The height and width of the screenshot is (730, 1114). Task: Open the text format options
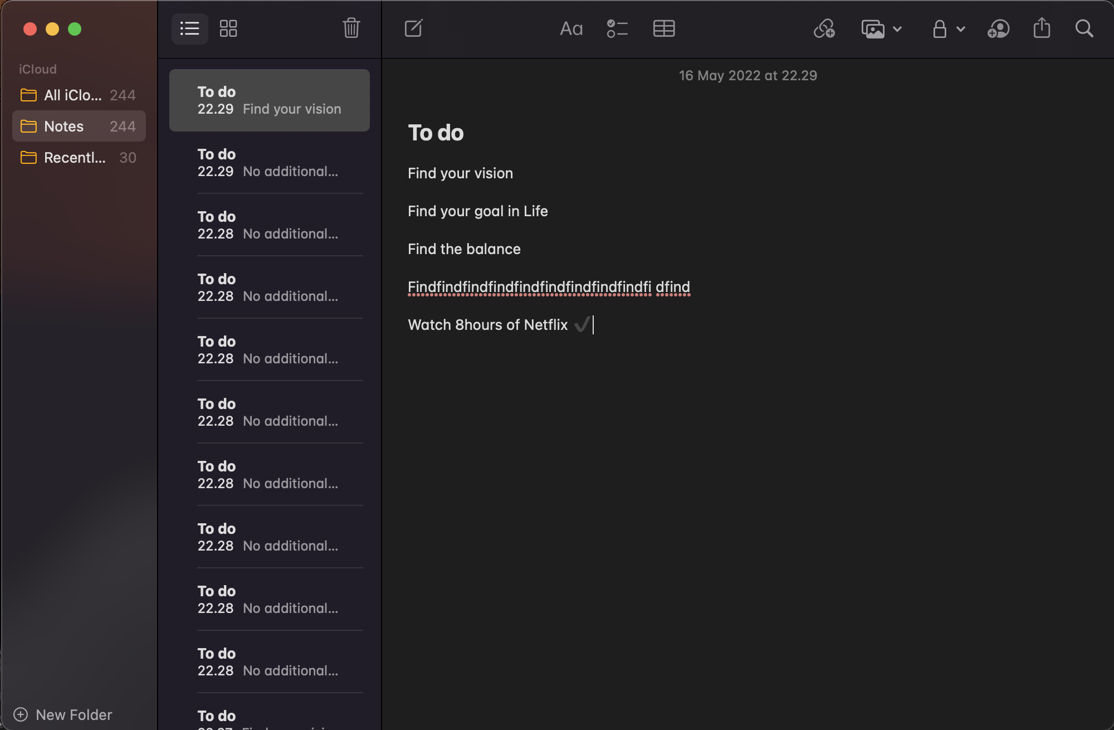click(571, 28)
